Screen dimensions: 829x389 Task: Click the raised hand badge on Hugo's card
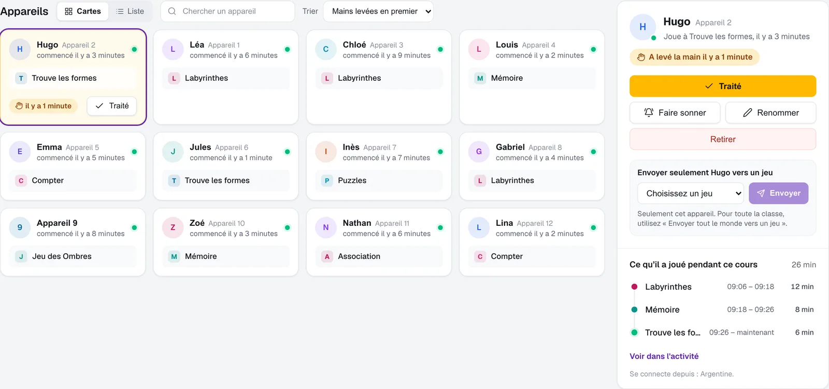44,106
